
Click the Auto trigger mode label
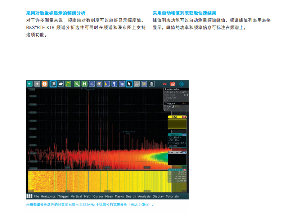[185, 103]
